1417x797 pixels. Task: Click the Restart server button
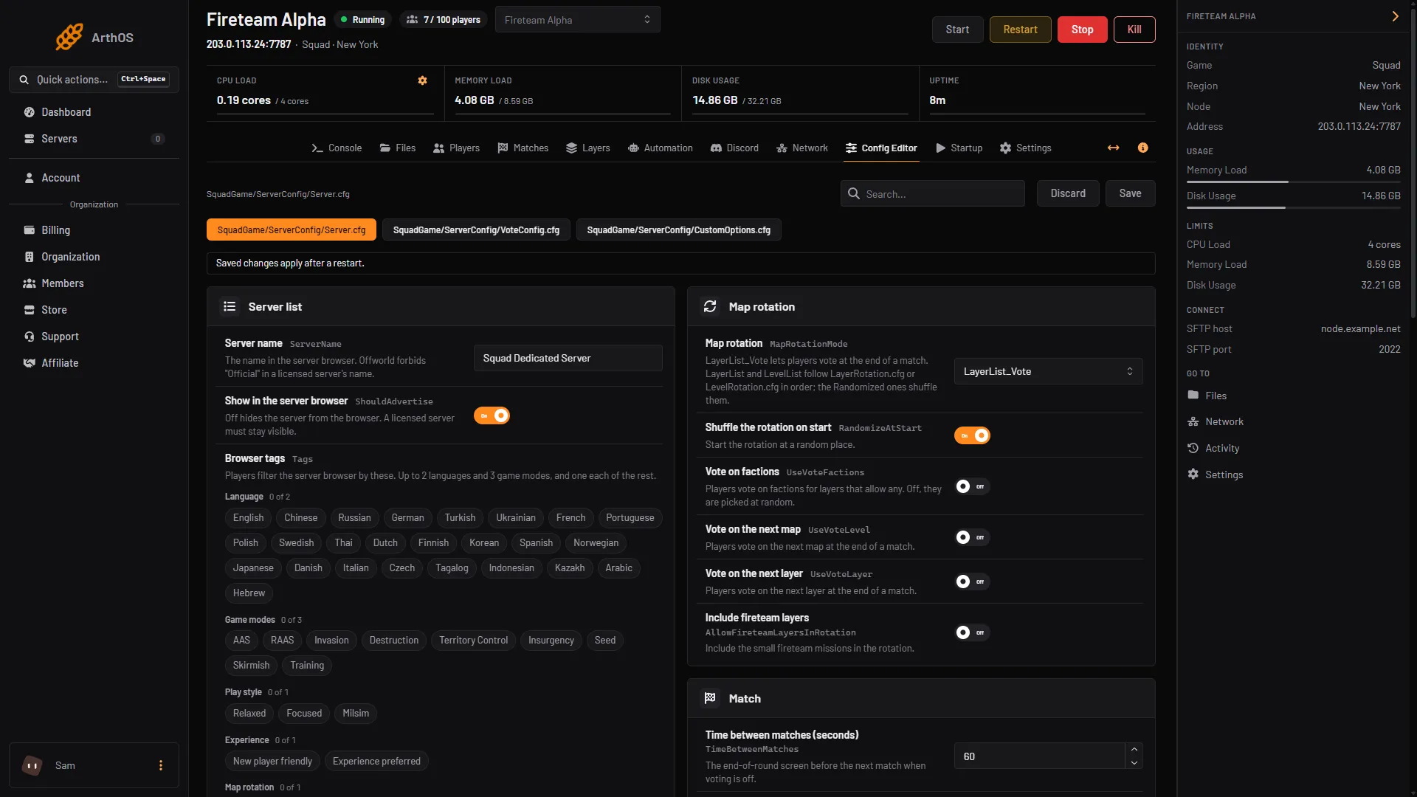[x=1020, y=30]
